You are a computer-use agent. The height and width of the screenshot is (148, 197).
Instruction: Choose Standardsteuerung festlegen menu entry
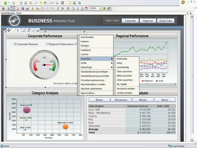point(97,72)
